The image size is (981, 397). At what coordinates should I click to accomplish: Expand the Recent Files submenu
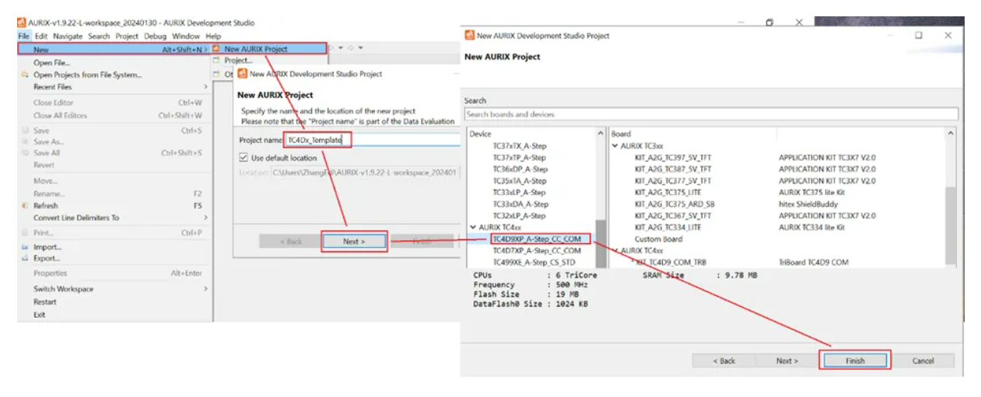point(205,87)
